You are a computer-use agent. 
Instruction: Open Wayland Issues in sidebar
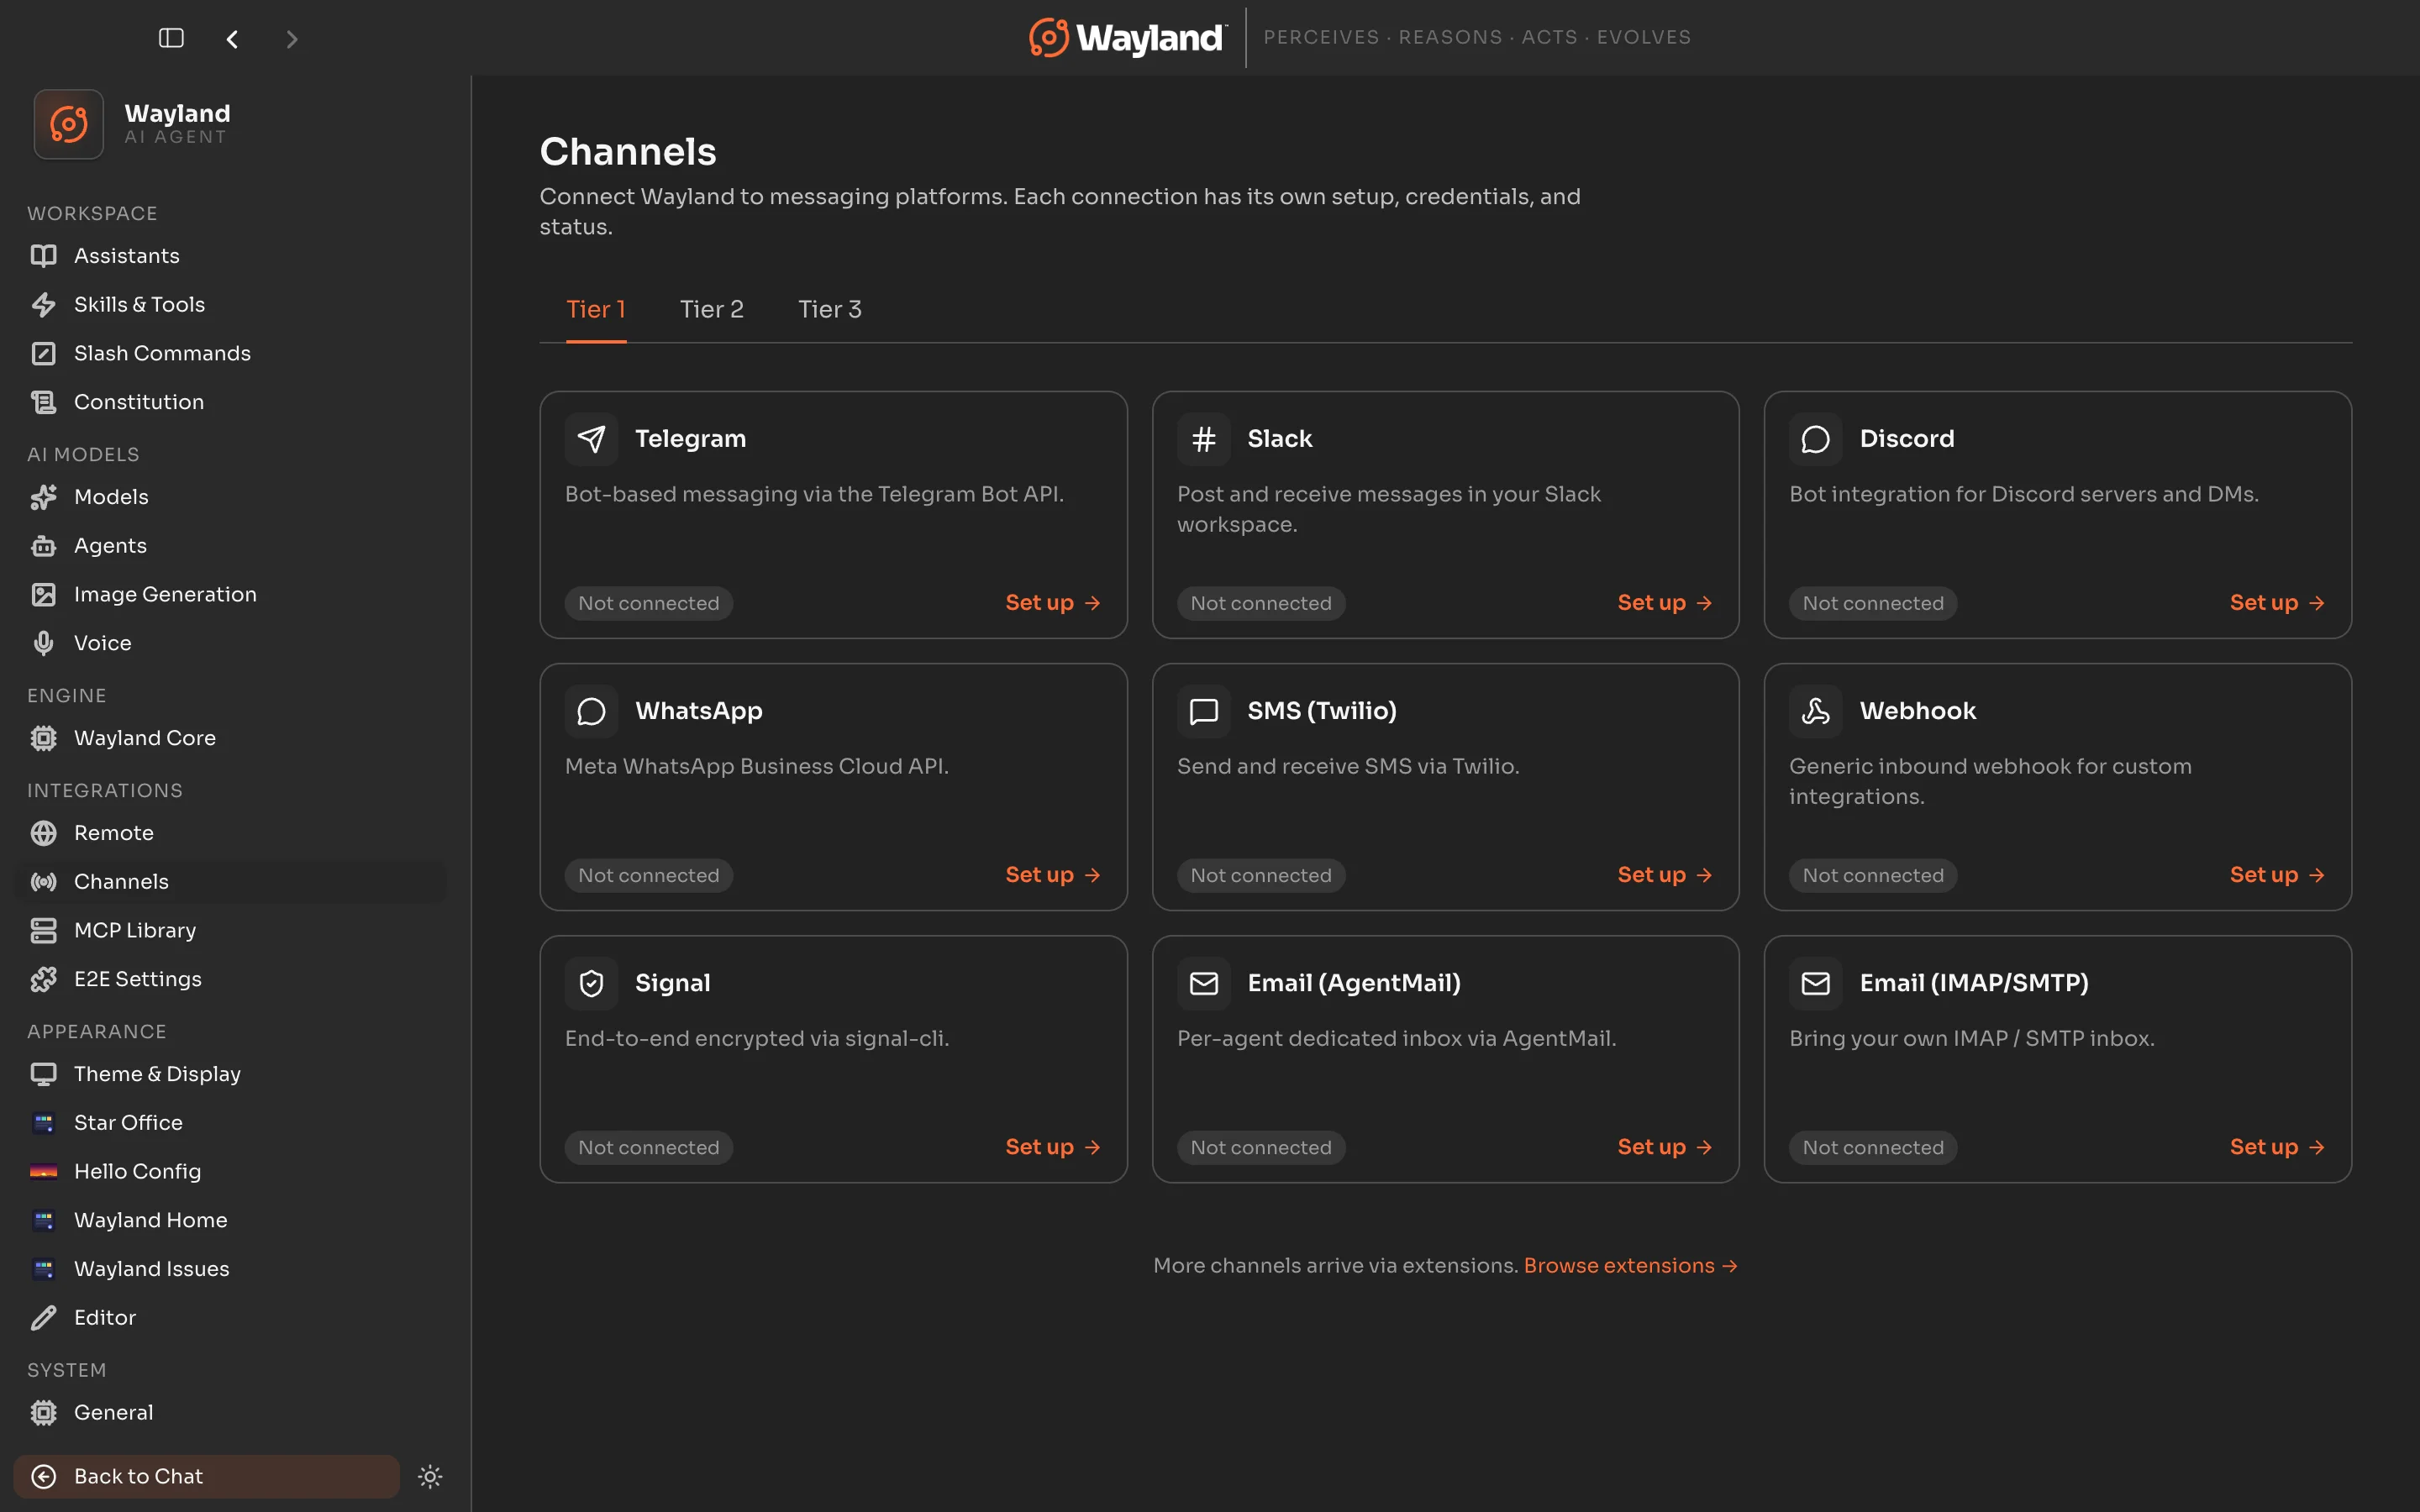(x=230, y=1268)
